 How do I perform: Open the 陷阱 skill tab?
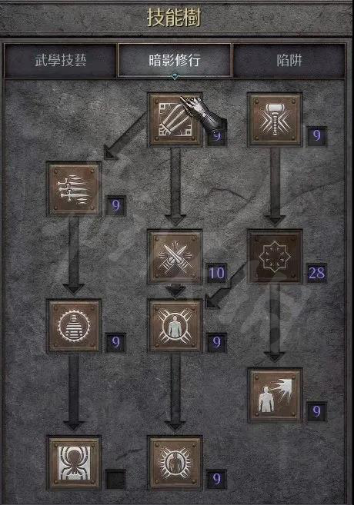(x=289, y=60)
